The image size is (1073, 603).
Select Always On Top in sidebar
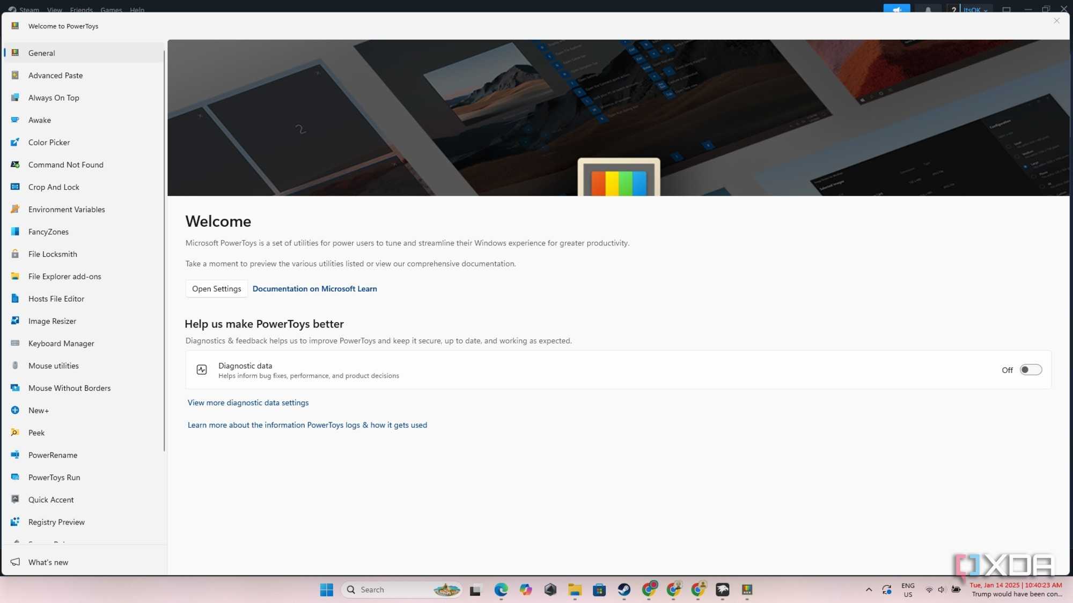pyautogui.click(x=83, y=98)
